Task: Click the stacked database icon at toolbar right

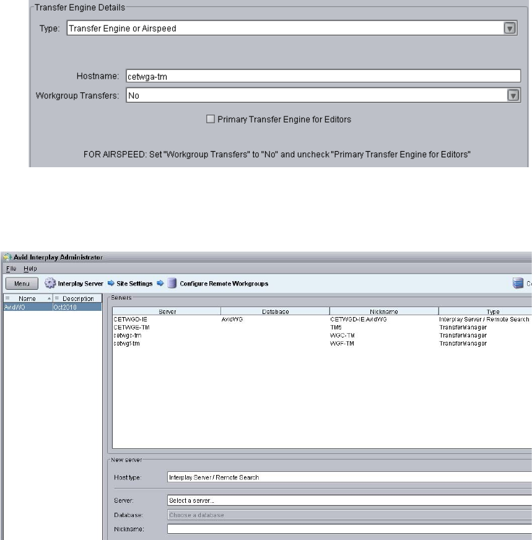Action: (518, 283)
